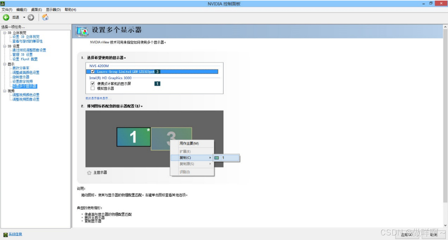This screenshot has height=240, width=448.
Task: Open the 桌面(E) menu
Action: [36, 10]
